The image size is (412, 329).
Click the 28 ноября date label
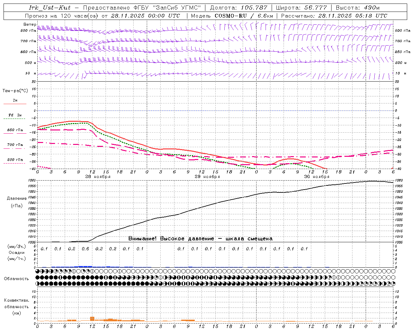98,177
